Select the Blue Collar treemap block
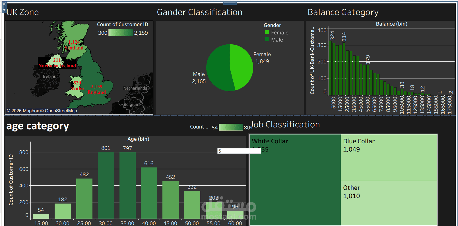458x226 pixels. pyautogui.click(x=389, y=158)
